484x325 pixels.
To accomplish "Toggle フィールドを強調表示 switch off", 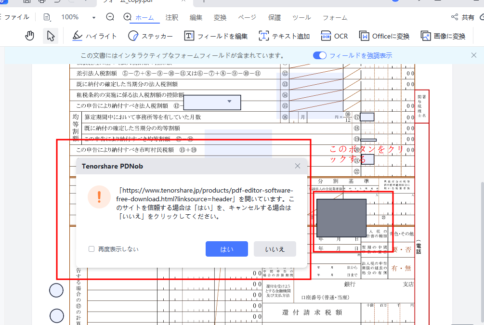I will click(x=319, y=55).
